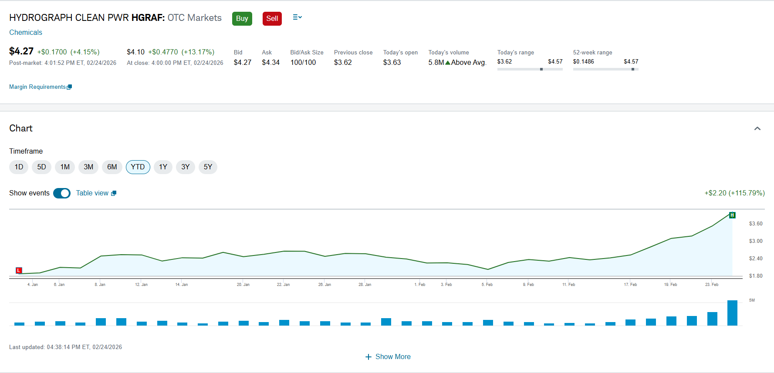Click the Table view pop-out icon
Viewport: 774px width, 373px height.
114,193
